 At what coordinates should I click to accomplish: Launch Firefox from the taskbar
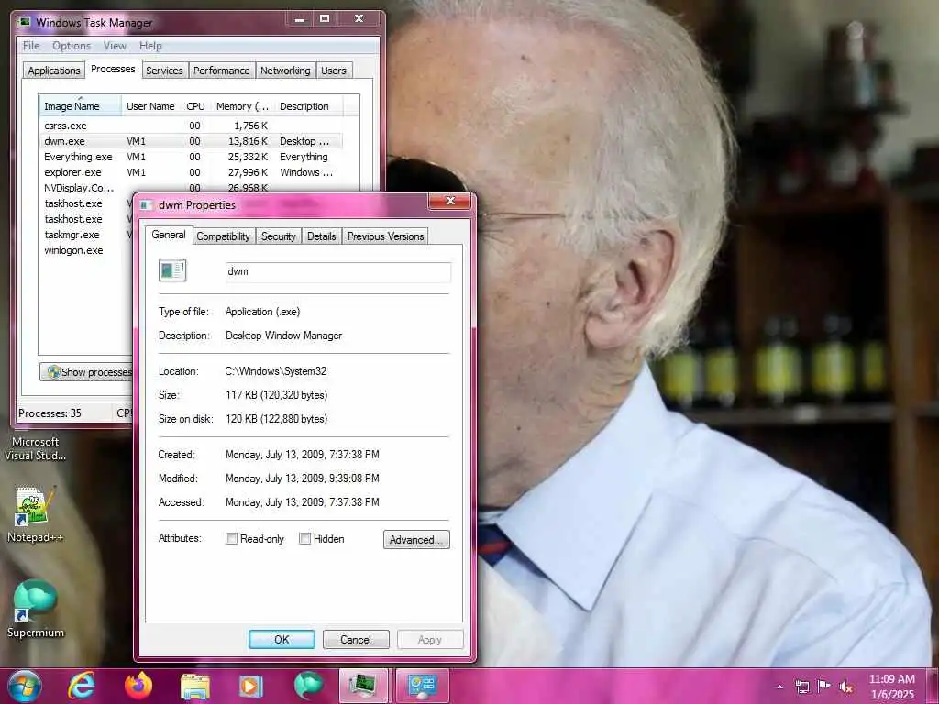coord(138,686)
